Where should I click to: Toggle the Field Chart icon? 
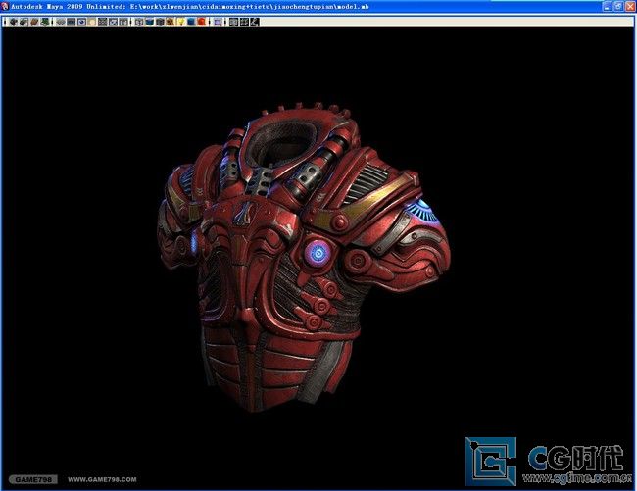coord(103,22)
